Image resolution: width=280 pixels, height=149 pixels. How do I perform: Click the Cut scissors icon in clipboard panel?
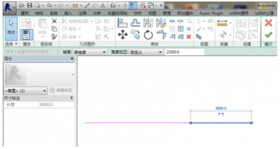pyautogui.click(x=54, y=21)
